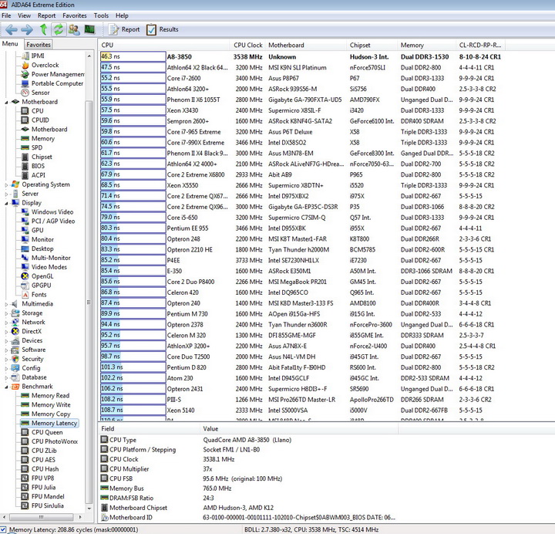Click the Report toolbar button

pyautogui.click(x=124, y=30)
